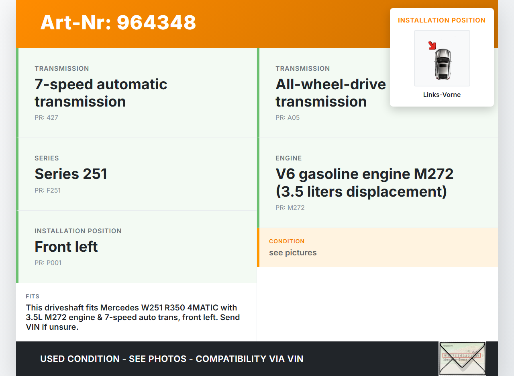Image resolution: width=514 pixels, height=376 pixels.
Task: Click the PR: M272 code
Action: (x=290, y=208)
